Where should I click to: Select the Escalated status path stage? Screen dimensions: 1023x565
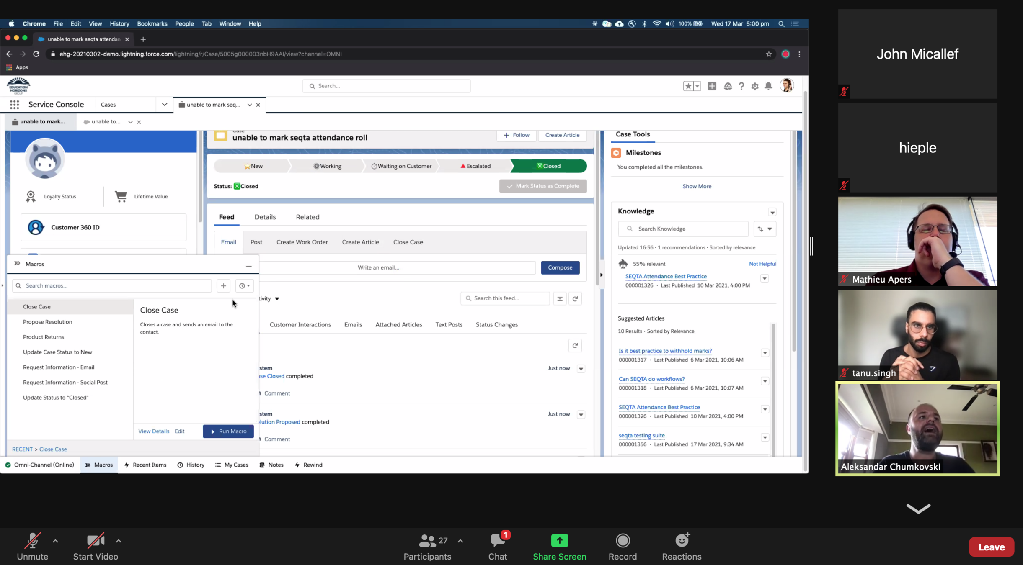coord(475,166)
